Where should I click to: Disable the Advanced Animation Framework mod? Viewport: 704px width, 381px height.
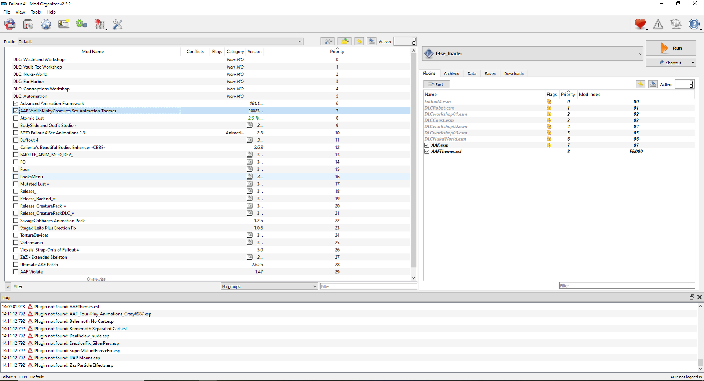pyautogui.click(x=15, y=103)
